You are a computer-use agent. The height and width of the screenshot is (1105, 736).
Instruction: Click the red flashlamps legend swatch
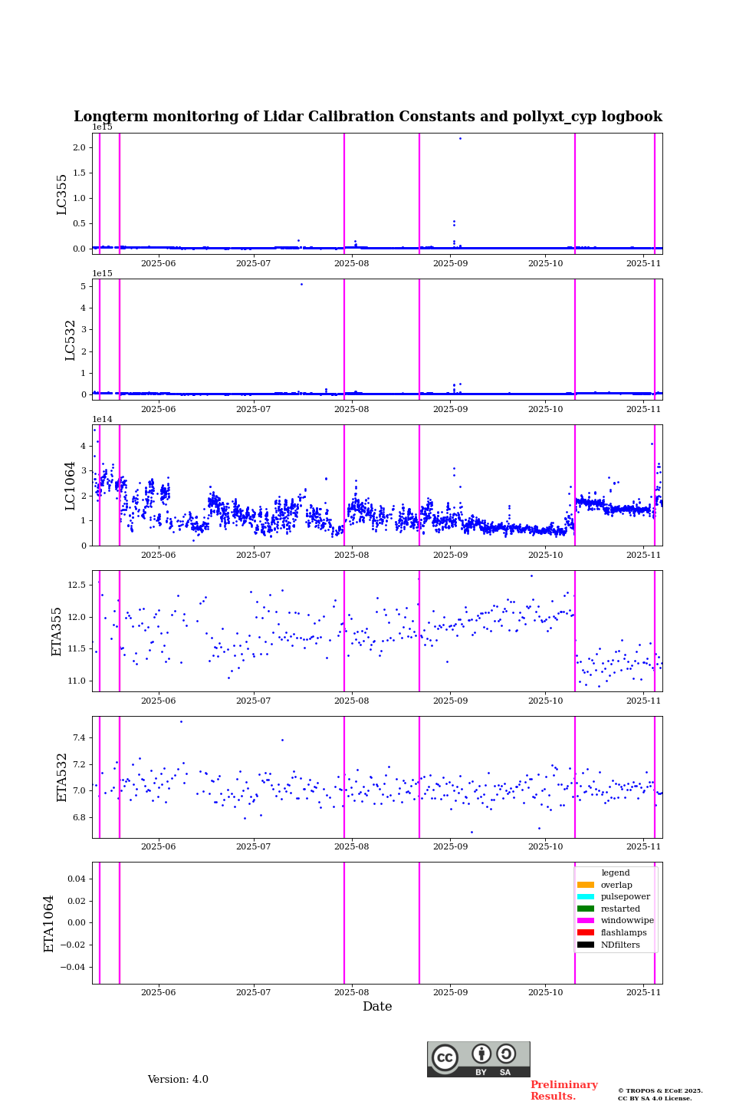pyautogui.click(x=585, y=933)
